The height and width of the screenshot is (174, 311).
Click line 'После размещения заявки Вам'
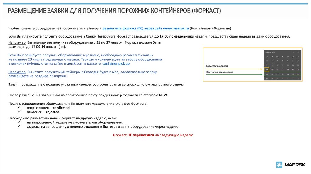88,95
